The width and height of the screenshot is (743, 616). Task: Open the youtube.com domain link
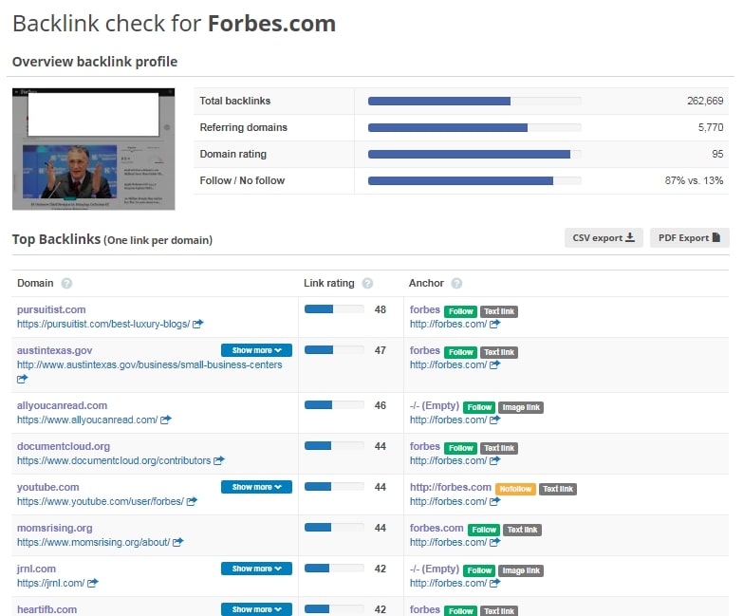(x=47, y=487)
